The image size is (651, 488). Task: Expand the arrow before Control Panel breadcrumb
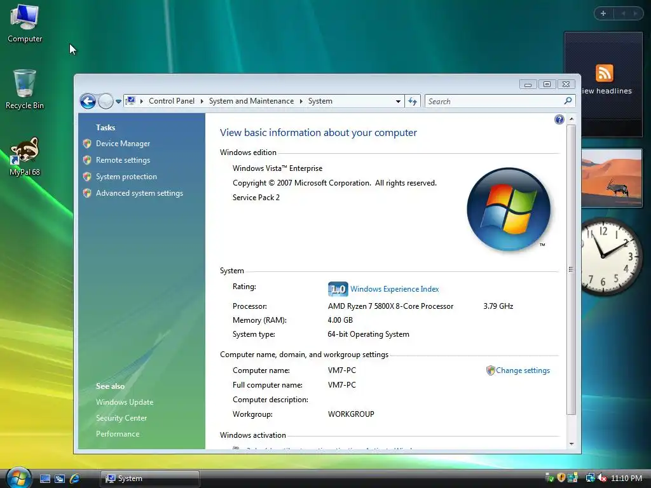coord(142,101)
